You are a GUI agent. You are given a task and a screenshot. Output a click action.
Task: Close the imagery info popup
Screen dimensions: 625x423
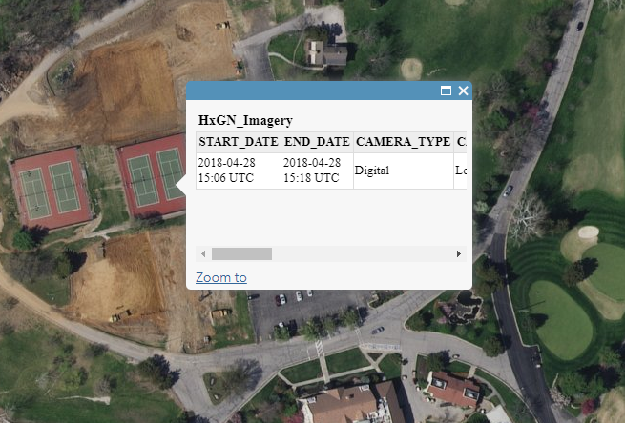click(463, 91)
